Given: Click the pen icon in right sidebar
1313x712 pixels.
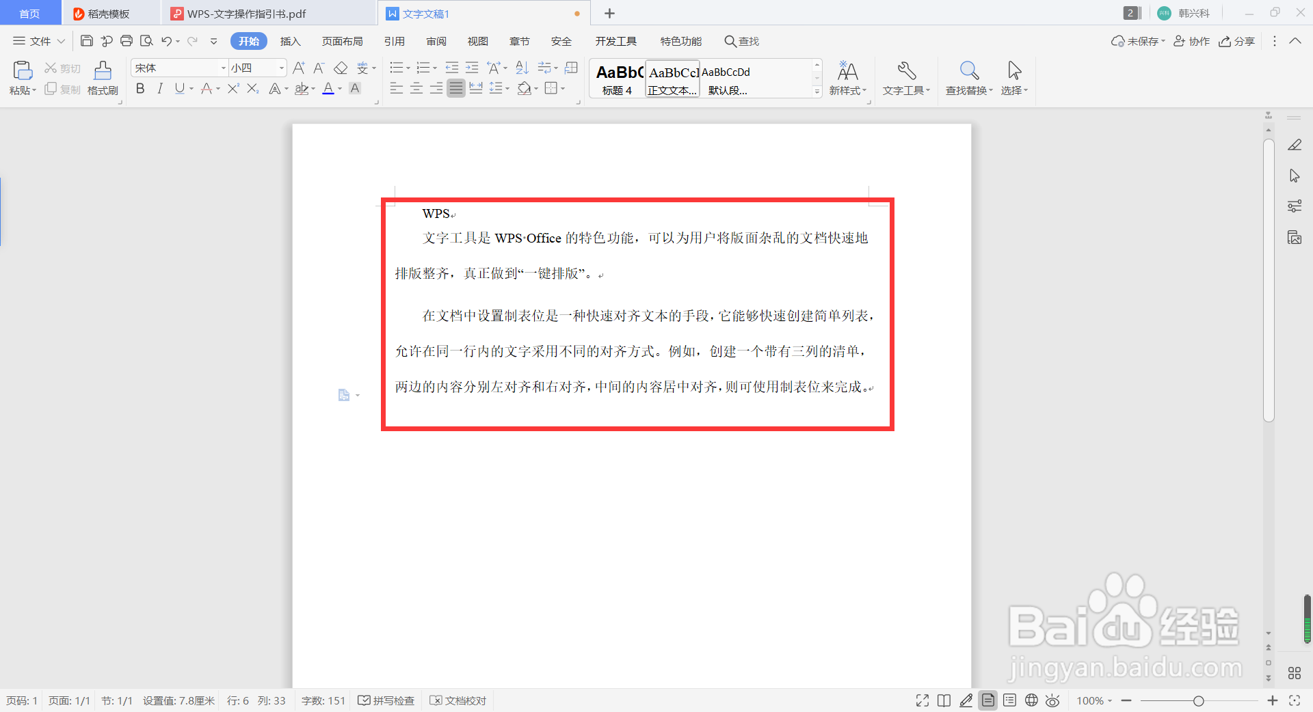Looking at the screenshot, I should pos(1295,145).
